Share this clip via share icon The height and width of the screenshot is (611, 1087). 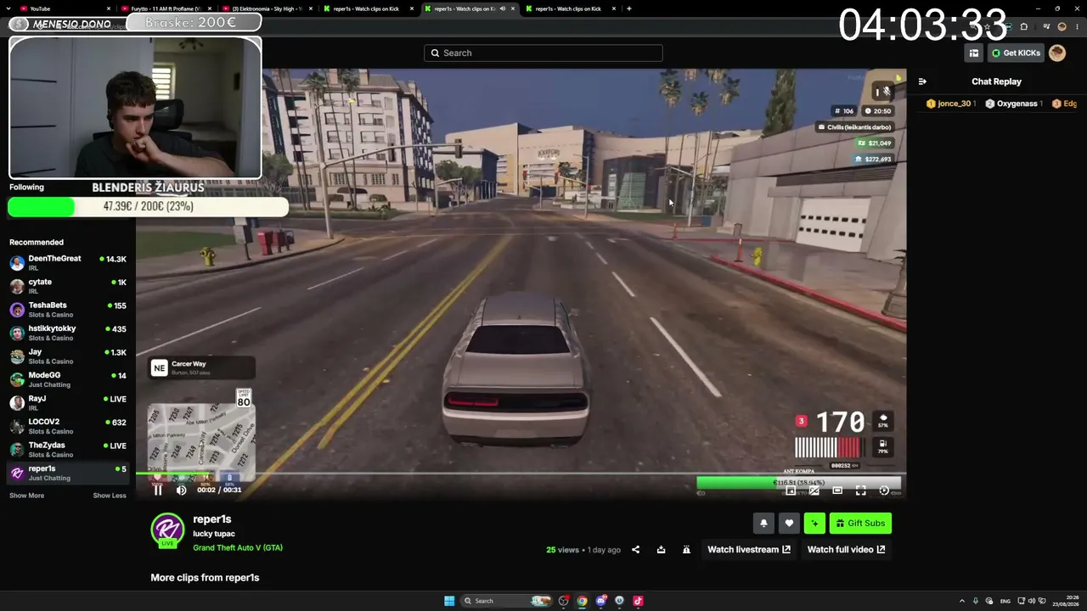click(x=635, y=550)
